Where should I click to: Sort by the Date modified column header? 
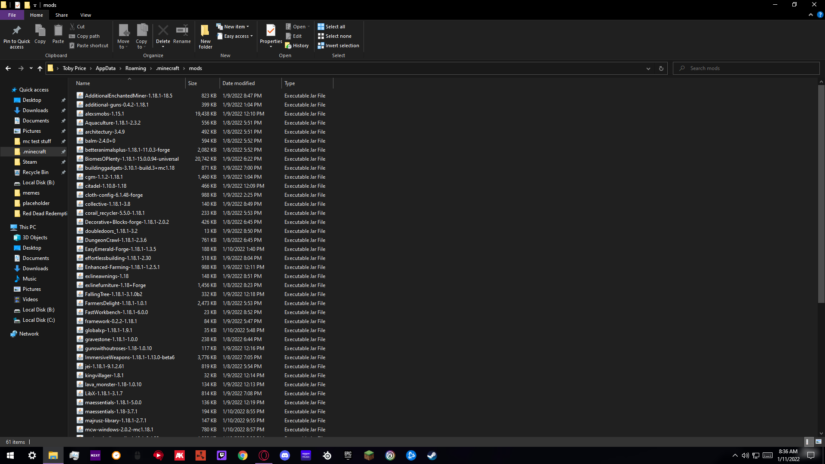pyautogui.click(x=251, y=83)
